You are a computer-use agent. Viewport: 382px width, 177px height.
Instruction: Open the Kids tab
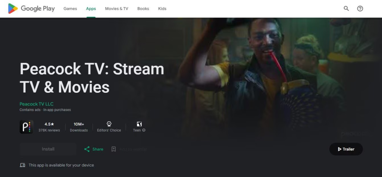click(162, 9)
